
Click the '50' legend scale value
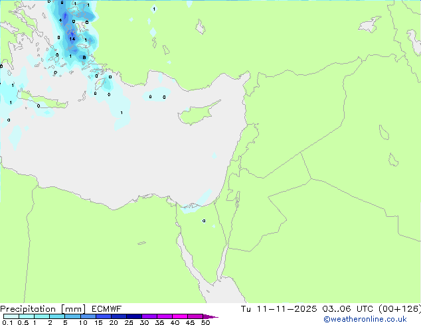(x=205, y=322)
